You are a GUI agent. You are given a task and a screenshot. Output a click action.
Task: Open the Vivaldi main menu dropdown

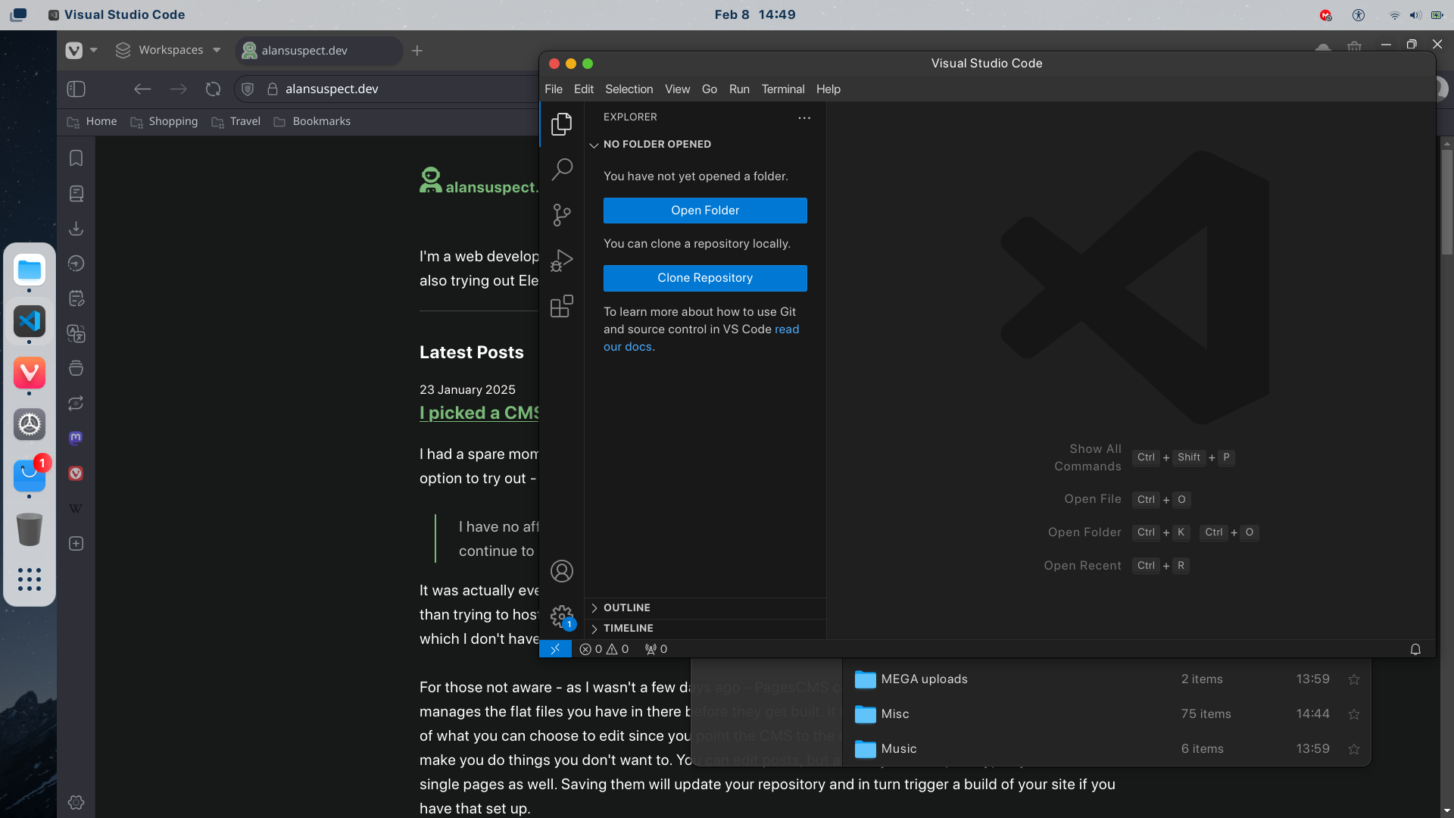coord(81,51)
